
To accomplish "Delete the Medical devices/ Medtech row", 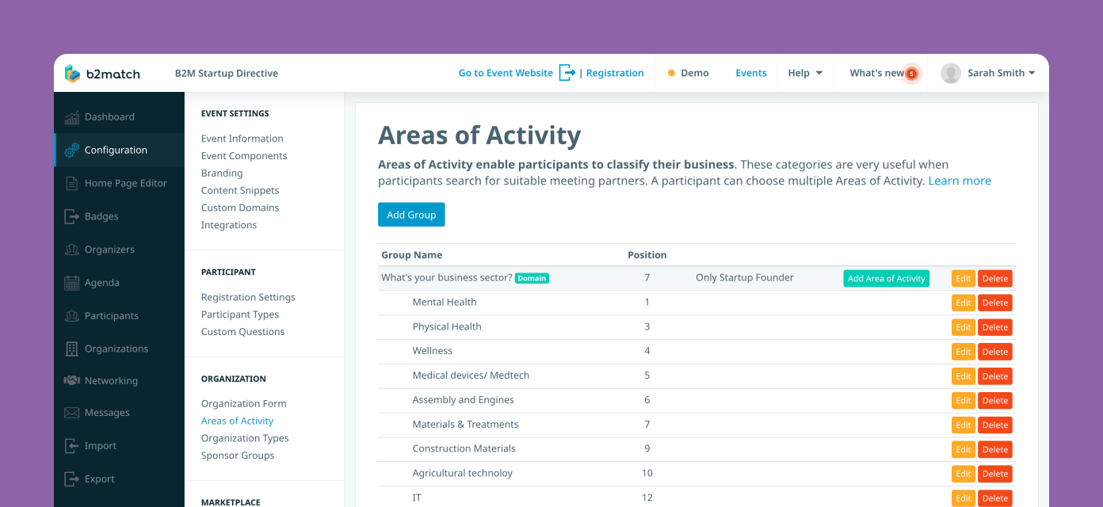I will click(995, 376).
